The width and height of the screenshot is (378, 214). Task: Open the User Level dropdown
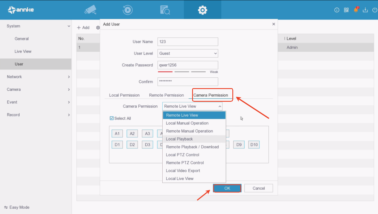pos(188,53)
